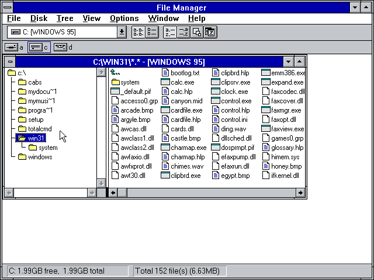Select the control.exe program
Image resolution: width=374 pixels, height=280 pixels.
(231, 101)
